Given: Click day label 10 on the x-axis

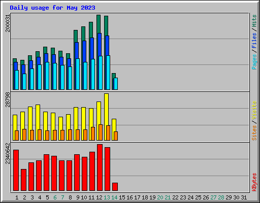Looking at the screenshot, I should click(84, 197).
